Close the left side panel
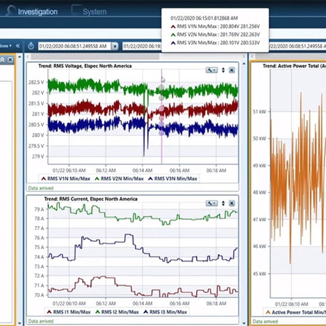 pos(10,60)
